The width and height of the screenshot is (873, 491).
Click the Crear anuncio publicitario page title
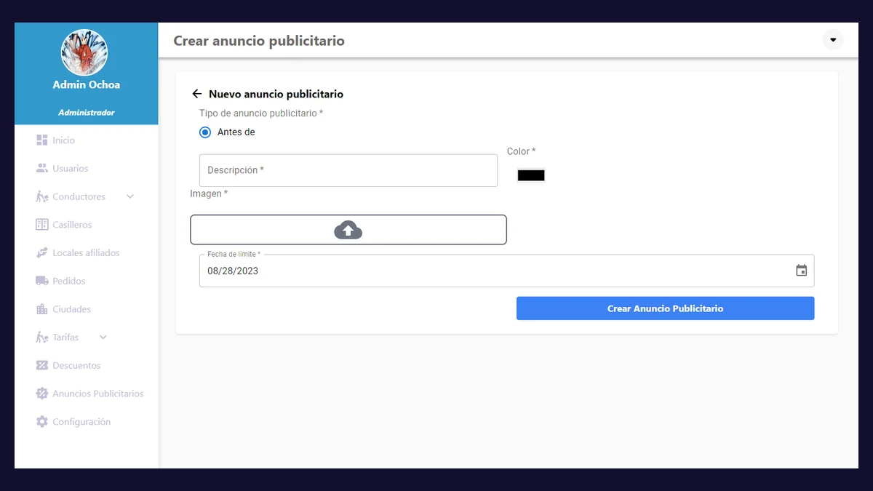pyautogui.click(x=259, y=41)
